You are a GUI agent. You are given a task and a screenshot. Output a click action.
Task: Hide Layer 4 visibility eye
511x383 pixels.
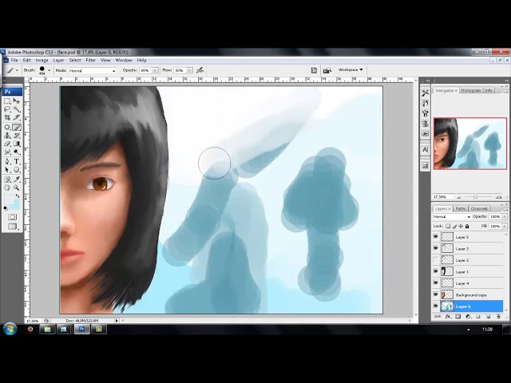436,283
